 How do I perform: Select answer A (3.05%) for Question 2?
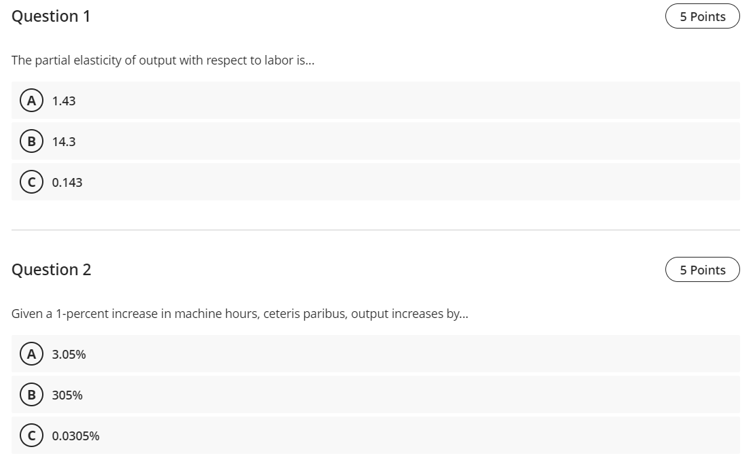31,354
